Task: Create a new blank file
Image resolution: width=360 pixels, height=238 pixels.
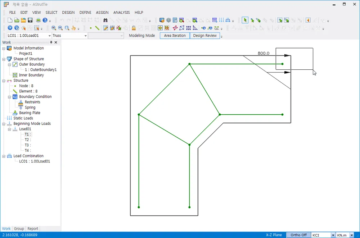Action: 10,20
